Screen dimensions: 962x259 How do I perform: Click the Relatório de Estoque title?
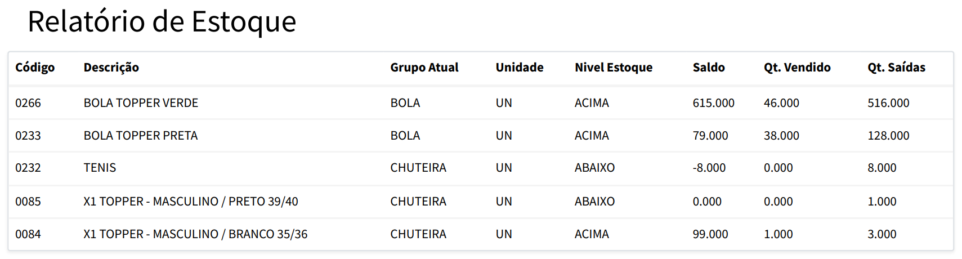click(162, 22)
